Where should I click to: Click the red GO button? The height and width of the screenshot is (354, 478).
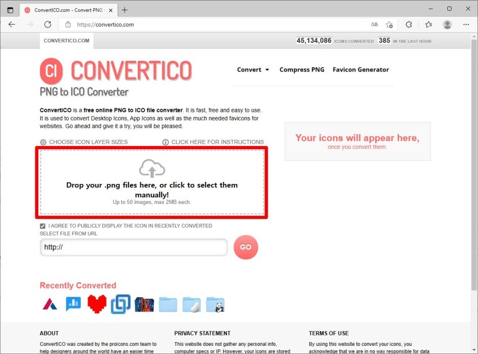pos(246,247)
